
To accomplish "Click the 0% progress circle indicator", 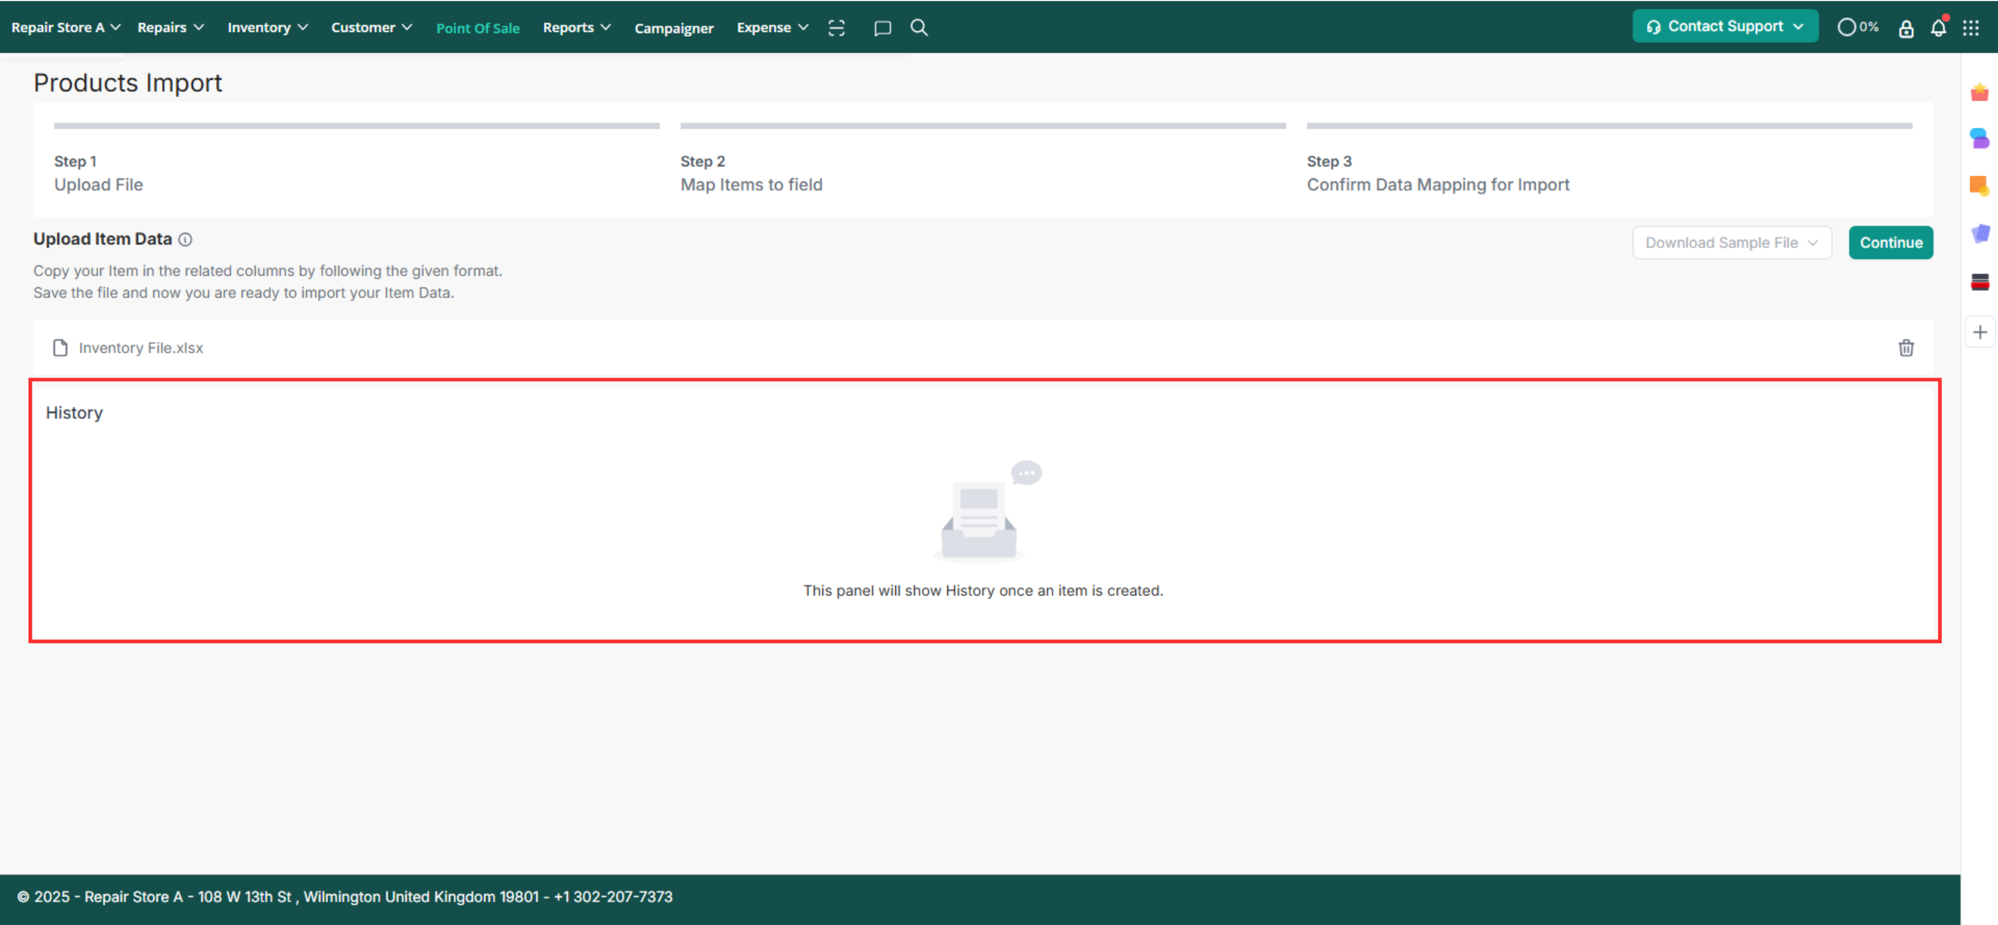I will pyautogui.click(x=1857, y=27).
